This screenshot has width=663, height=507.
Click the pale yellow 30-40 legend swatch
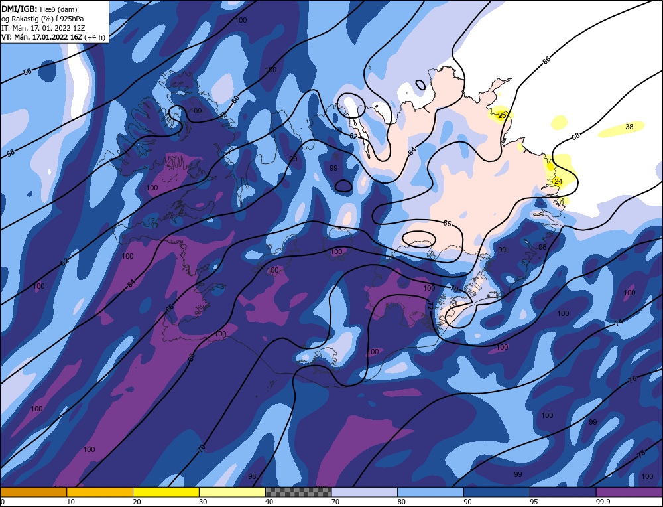coord(232,492)
